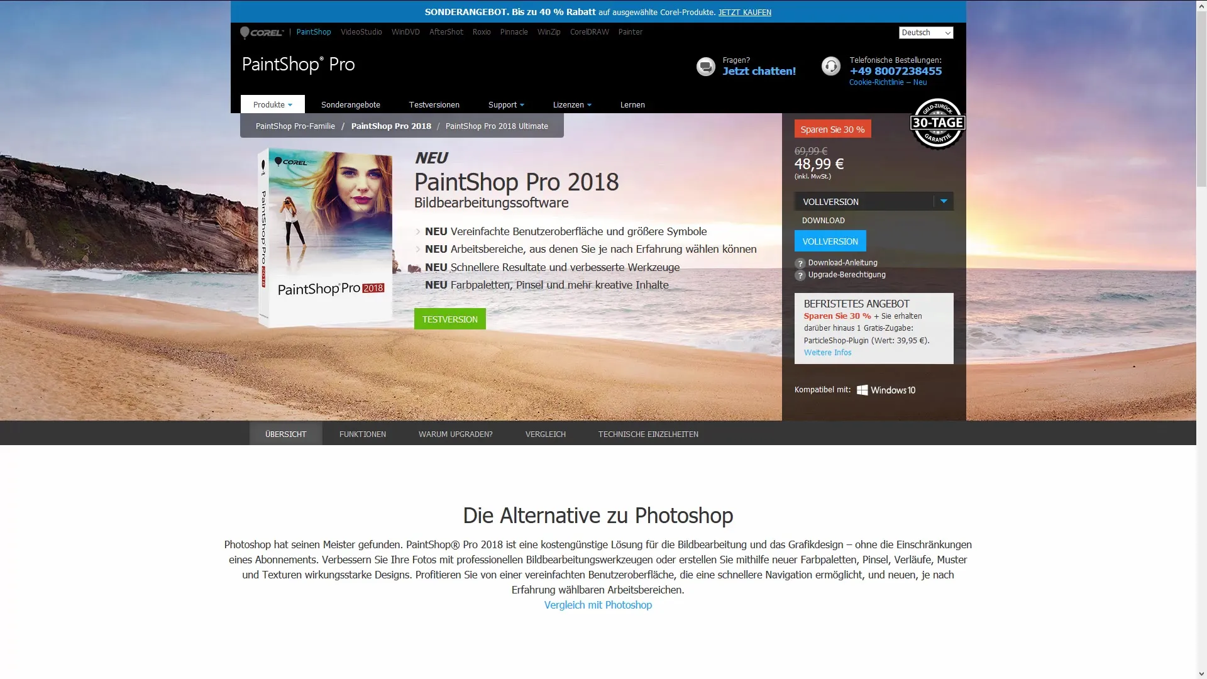Click the Upgrade-Berechtigung question mark icon

click(x=800, y=275)
